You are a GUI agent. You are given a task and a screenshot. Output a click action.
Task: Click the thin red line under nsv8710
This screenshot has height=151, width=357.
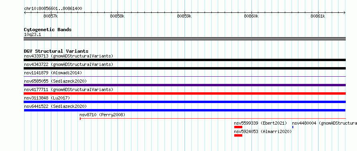click(213, 118)
